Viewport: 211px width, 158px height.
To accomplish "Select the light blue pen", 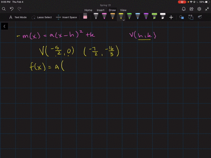I will click(x=138, y=16).
